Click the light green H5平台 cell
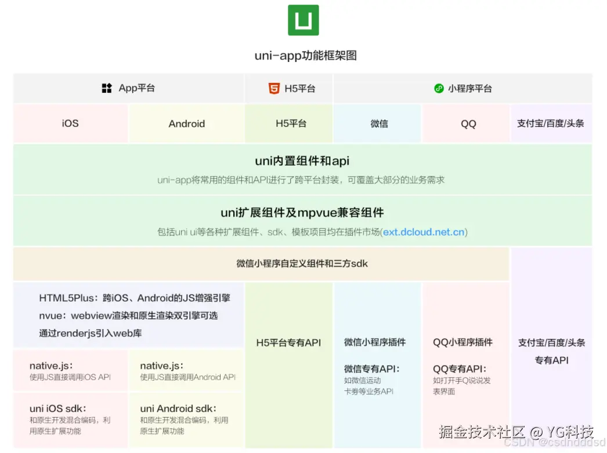Screen dimensions: 607x453 coord(289,123)
